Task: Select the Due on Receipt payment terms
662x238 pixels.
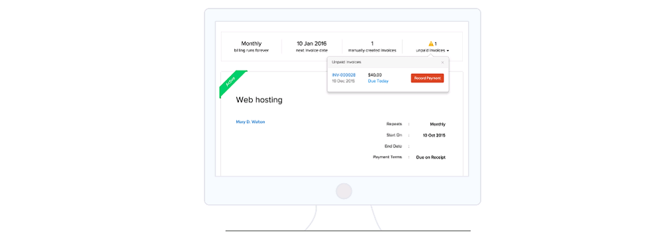Action: (431, 157)
